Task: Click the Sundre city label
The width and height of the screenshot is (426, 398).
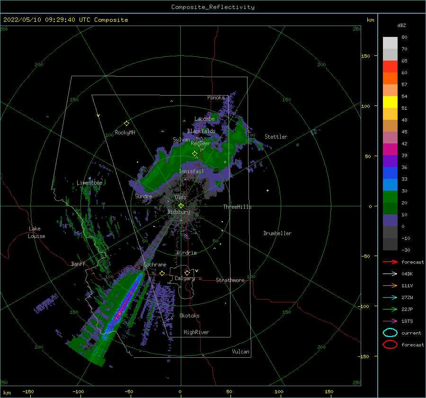Action: pyautogui.click(x=143, y=196)
